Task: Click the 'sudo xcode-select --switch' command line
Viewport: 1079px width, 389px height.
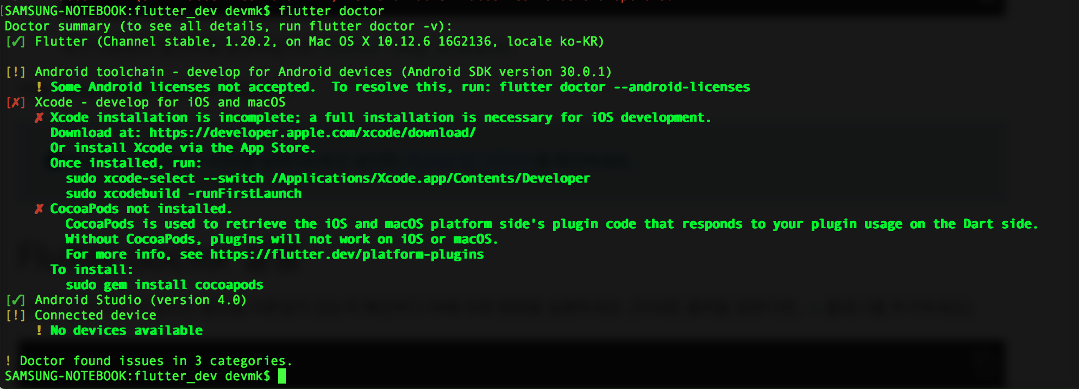Action: click(x=328, y=178)
